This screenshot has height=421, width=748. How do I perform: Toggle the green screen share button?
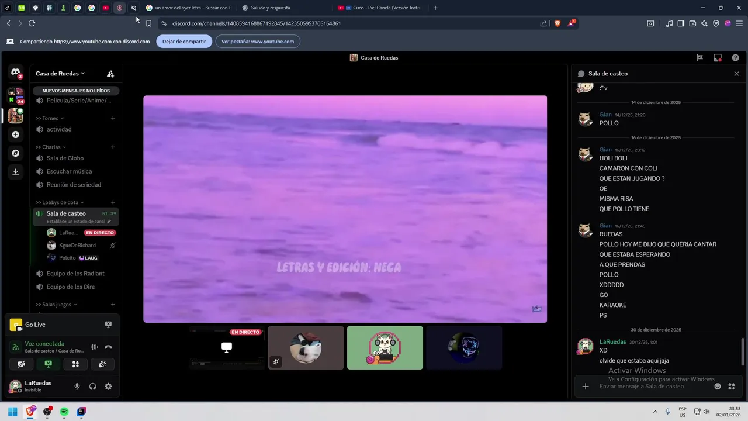point(49,364)
